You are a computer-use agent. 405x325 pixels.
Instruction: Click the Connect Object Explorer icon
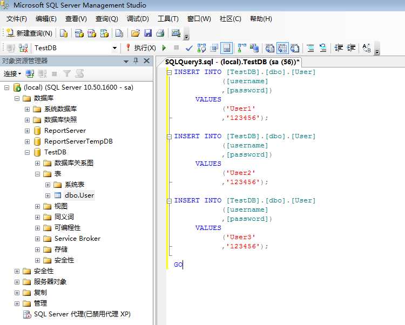click(30, 74)
